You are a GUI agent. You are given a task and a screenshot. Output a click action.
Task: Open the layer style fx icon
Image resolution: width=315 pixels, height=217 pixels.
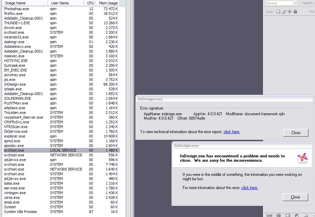point(279,215)
